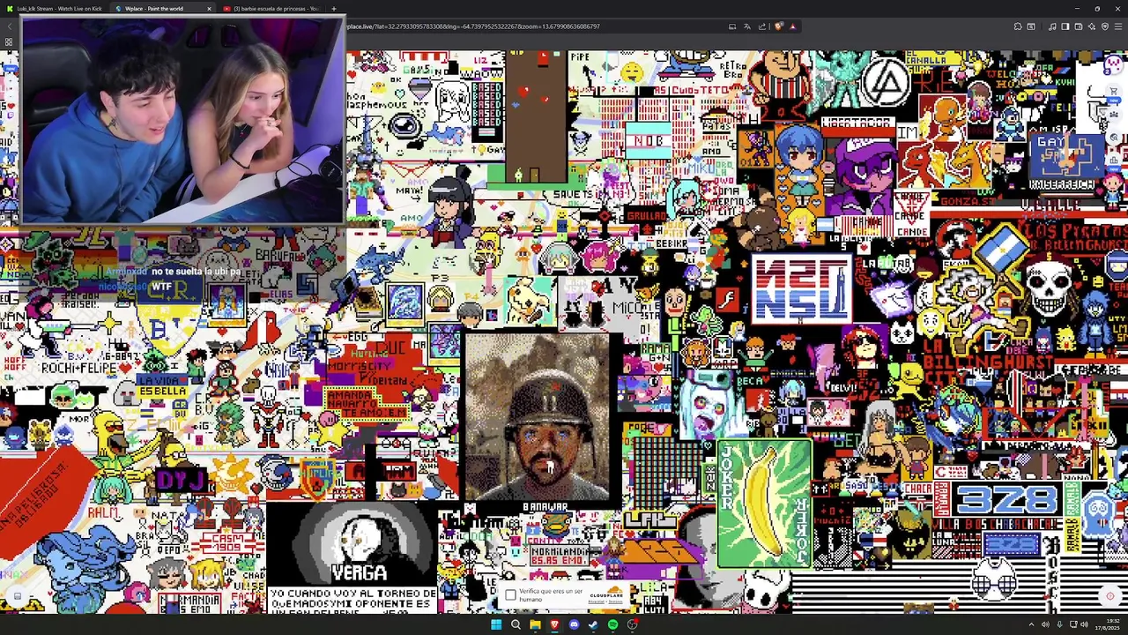The height and width of the screenshot is (635, 1128).
Task: Open the browser extensions puzzle icon
Action: pyautogui.click(x=1017, y=26)
